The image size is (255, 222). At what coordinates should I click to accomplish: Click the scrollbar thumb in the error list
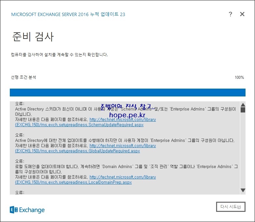[243, 110]
